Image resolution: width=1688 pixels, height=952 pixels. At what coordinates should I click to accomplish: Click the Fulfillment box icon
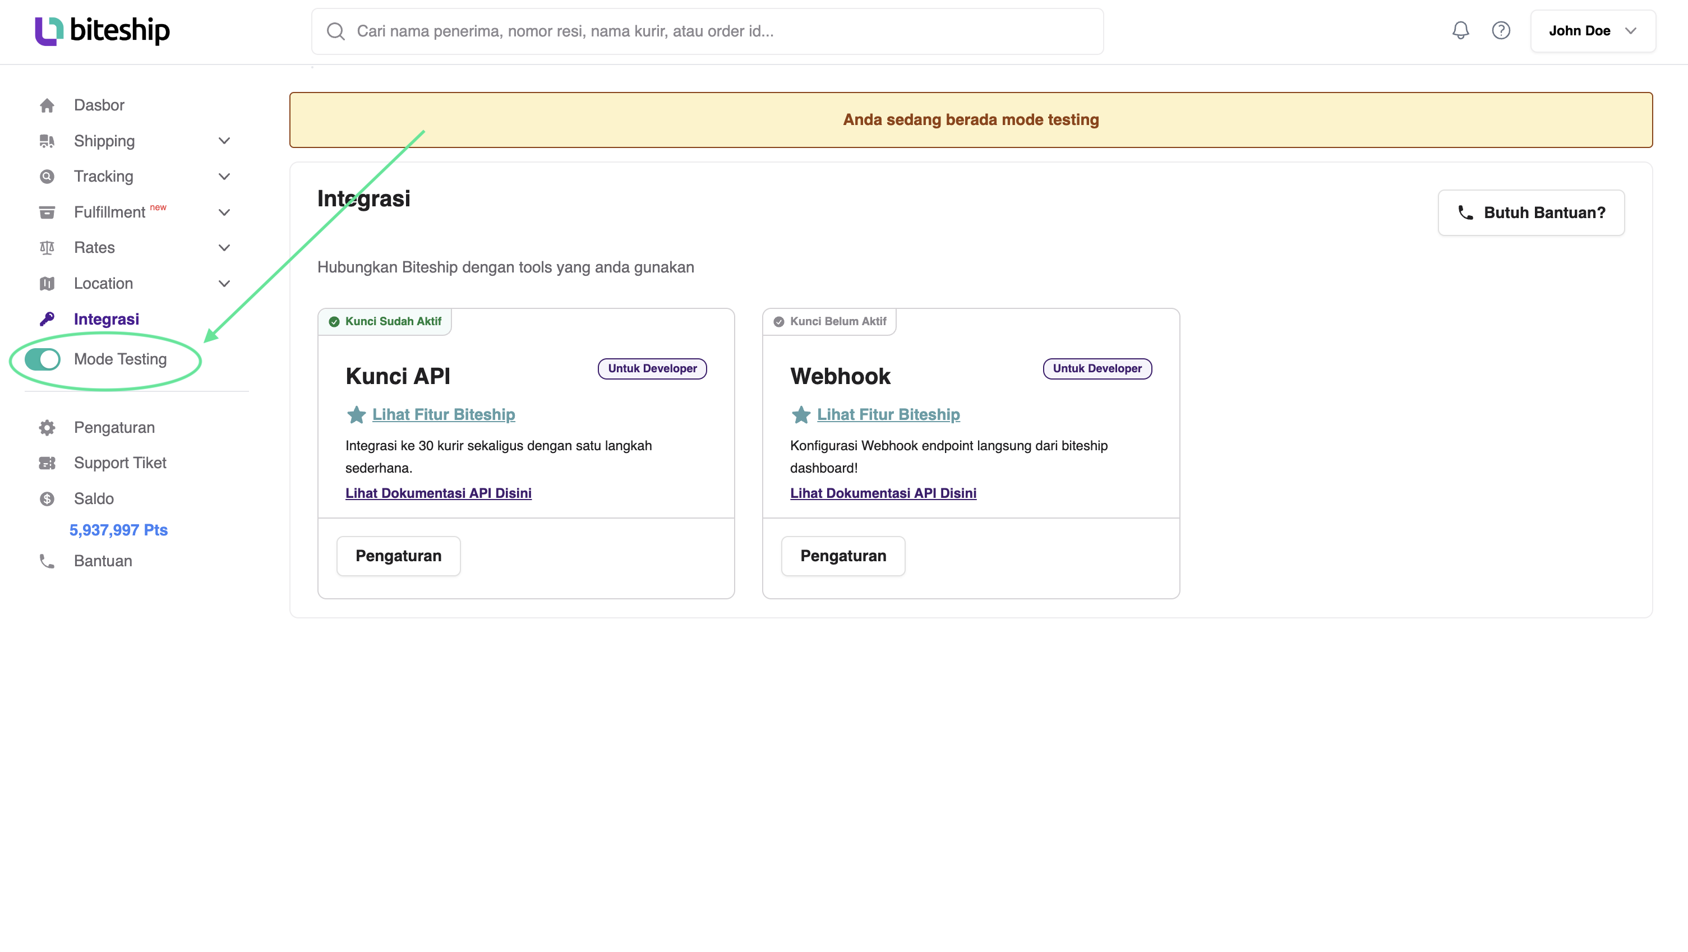click(x=47, y=212)
